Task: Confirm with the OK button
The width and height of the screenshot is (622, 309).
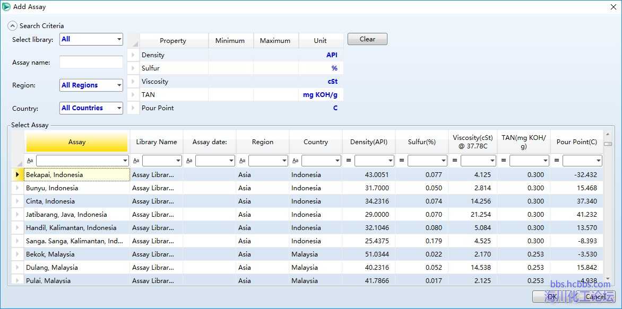Action: (552, 296)
